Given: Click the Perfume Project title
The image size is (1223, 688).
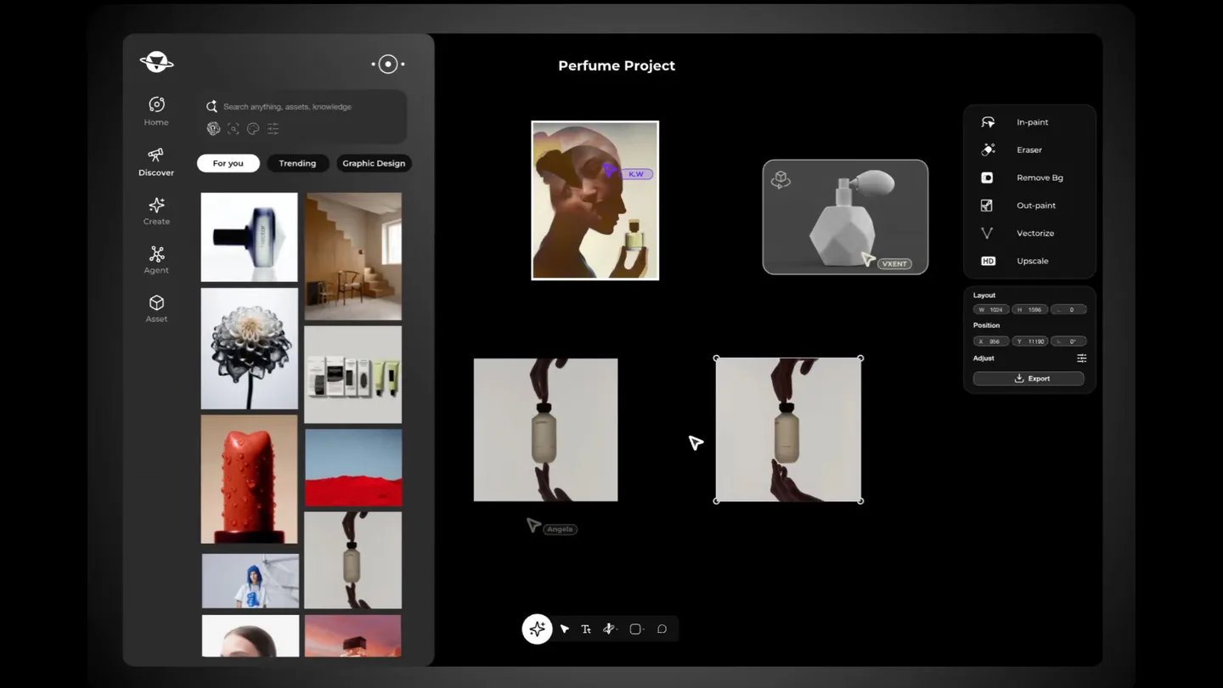Looking at the screenshot, I should (x=617, y=66).
